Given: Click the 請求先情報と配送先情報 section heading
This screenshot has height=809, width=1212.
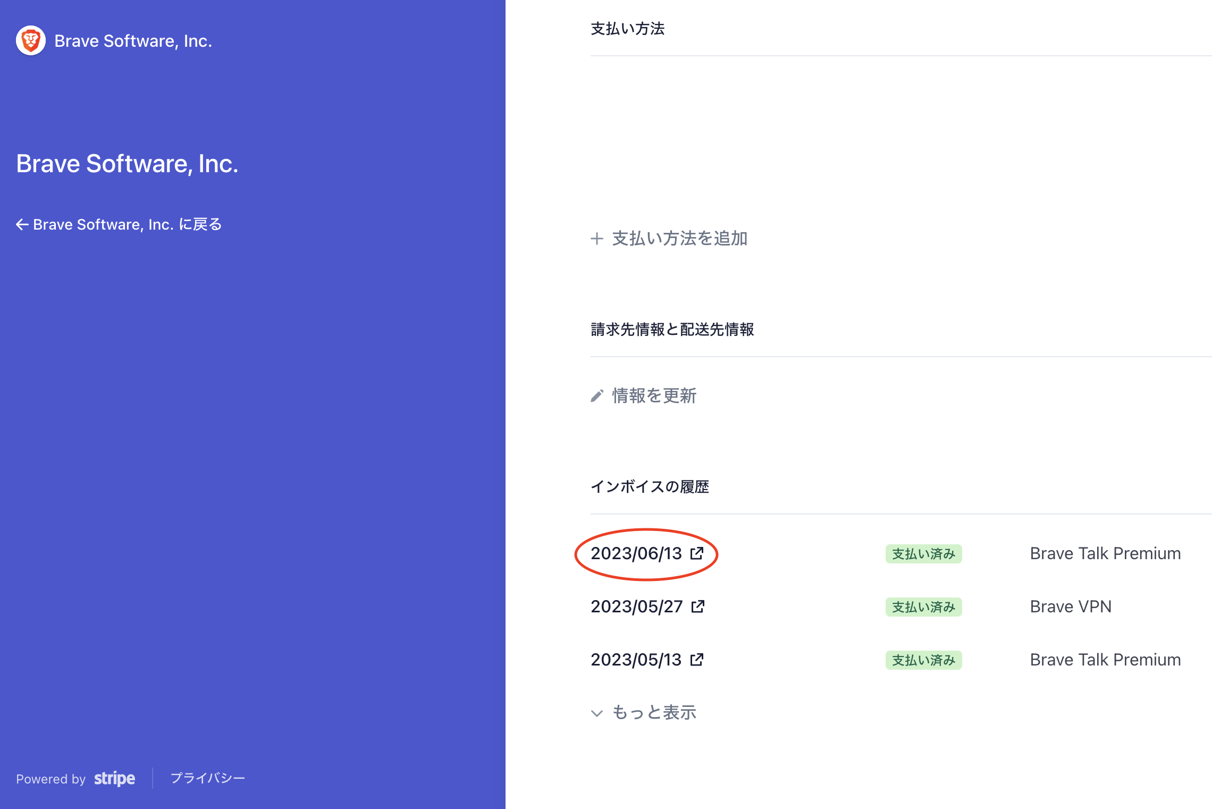Looking at the screenshot, I should point(672,330).
